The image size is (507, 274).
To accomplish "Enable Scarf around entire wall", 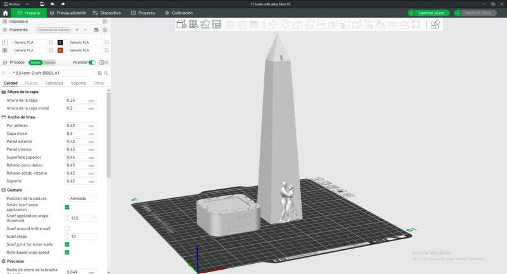I will click(67, 228).
